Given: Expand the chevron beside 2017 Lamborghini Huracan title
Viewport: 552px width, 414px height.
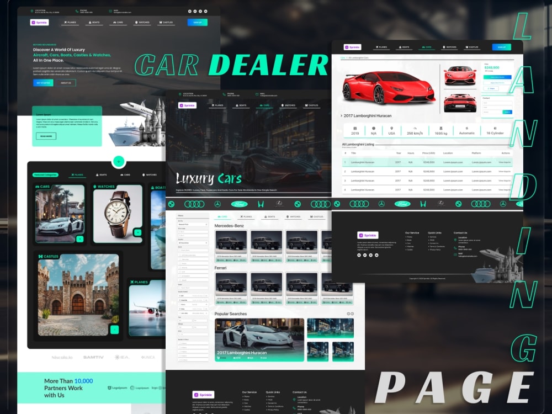Looking at the screenshot, I should 342,115.
